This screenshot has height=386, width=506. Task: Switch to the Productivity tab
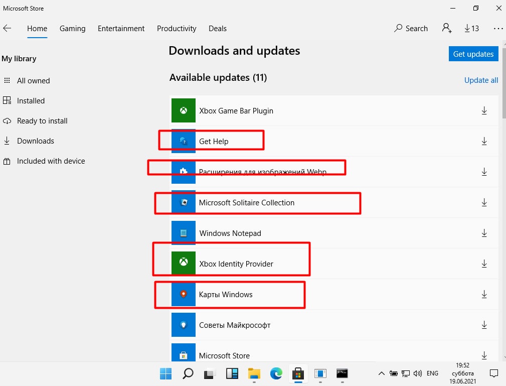point(177,29)
